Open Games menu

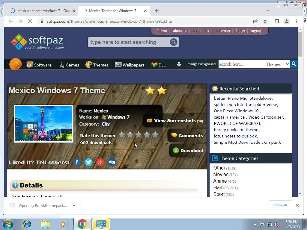69,65
